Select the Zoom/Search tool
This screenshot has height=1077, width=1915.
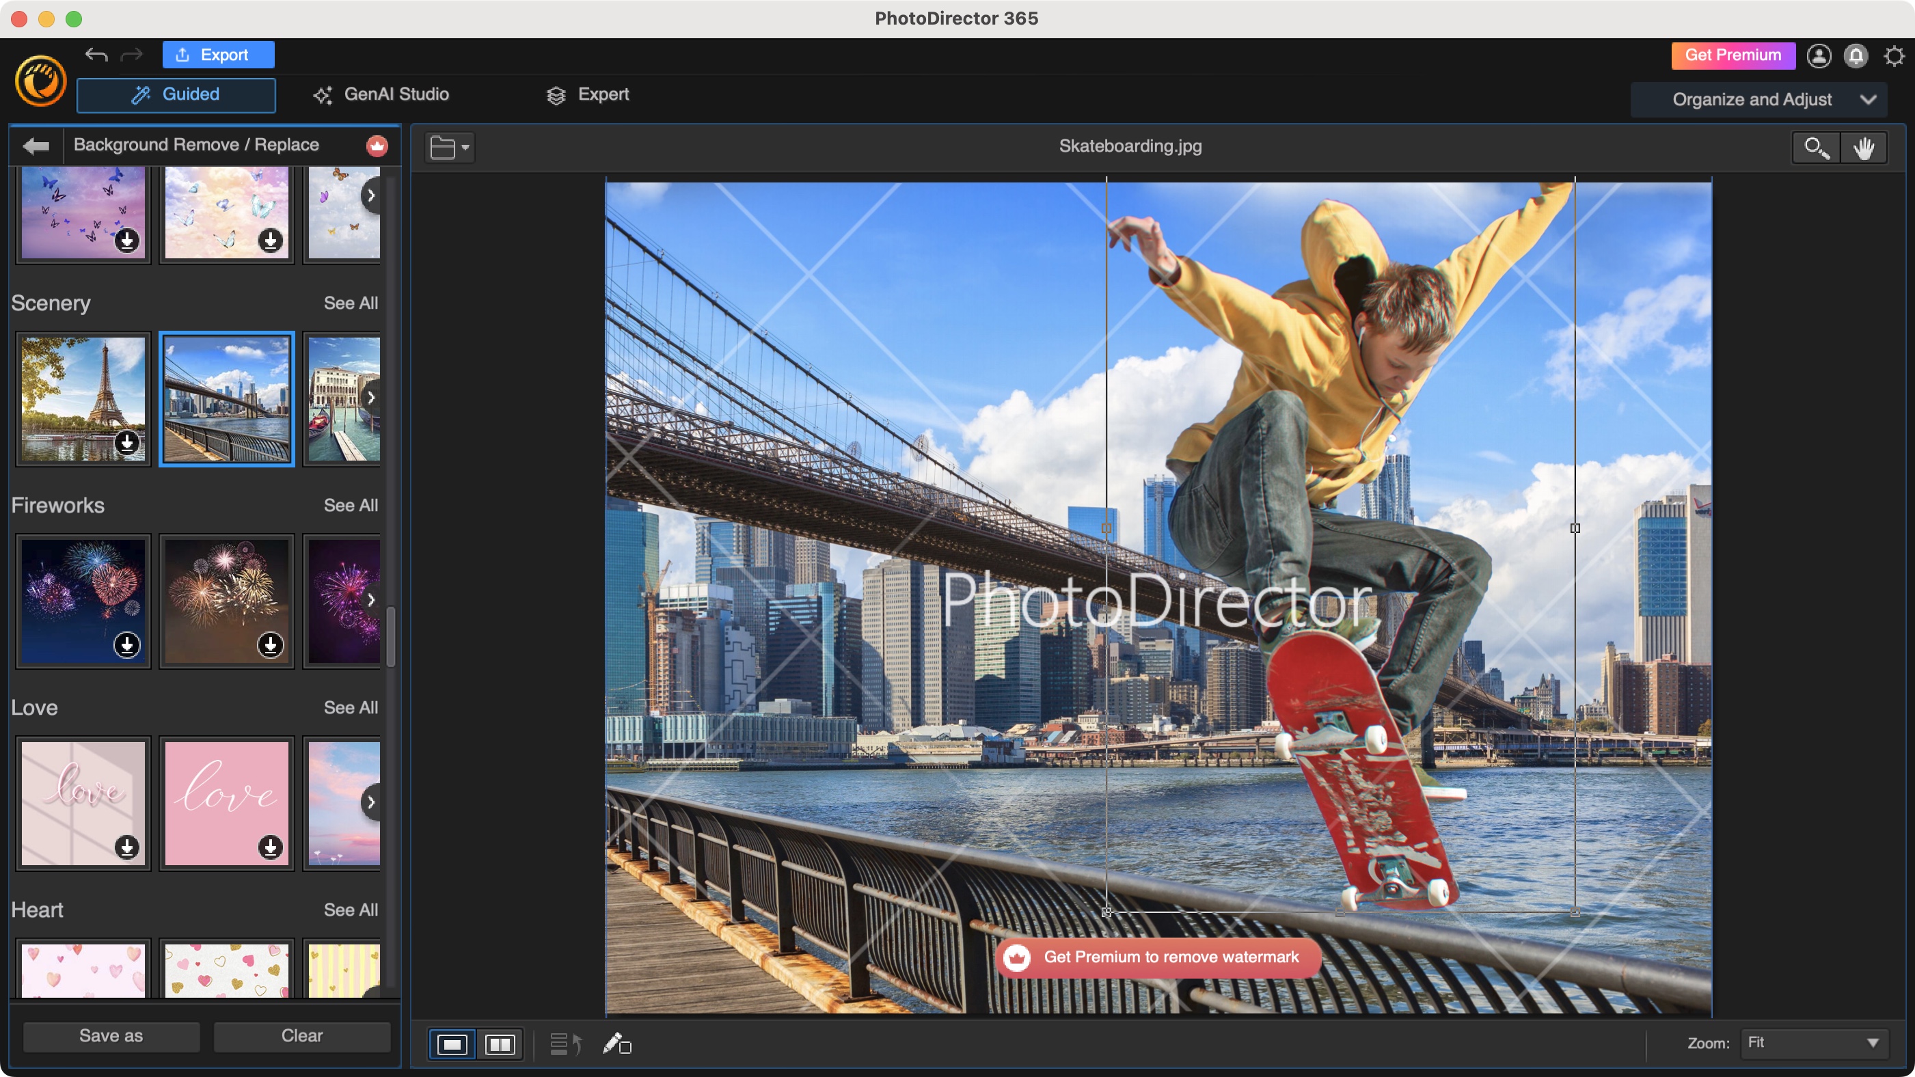1817,146
